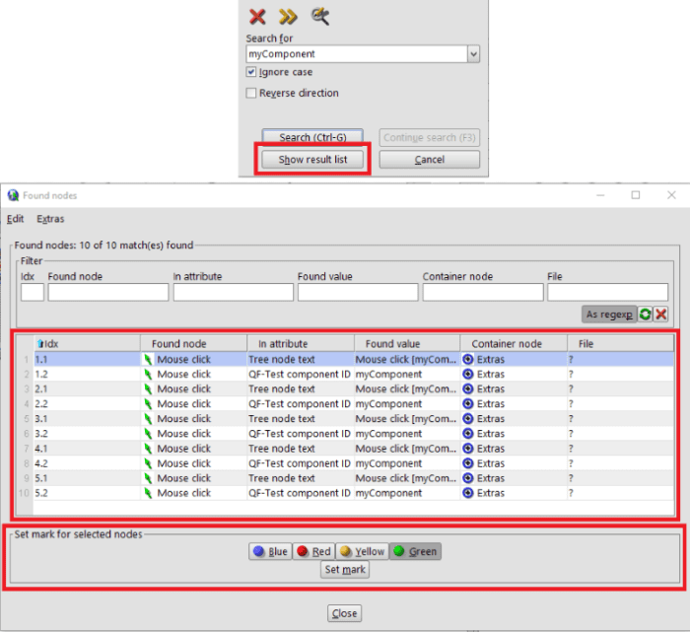This screenshot has width=690, height=632.
Task: Click QF-Test component ID cell in row 3.2
Action: pos(300,434)
